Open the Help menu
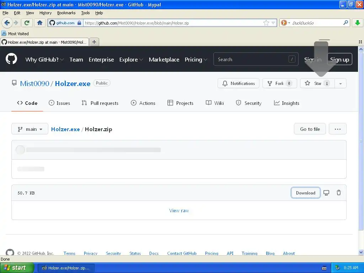The image size is (364, 273). 99,13
